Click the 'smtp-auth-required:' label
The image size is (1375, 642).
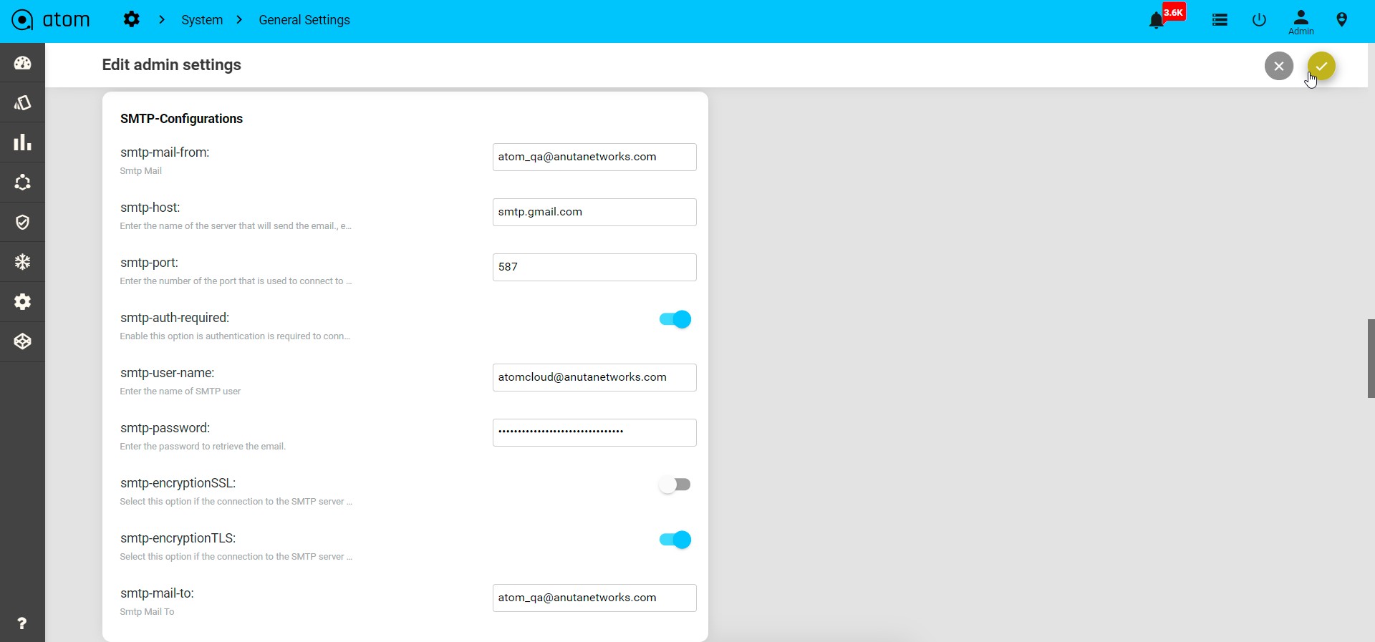click(x=175, y=318)
